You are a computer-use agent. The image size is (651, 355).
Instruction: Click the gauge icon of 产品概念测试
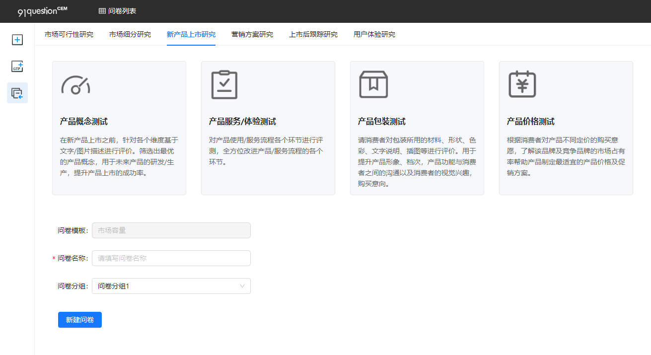tap(75, 85)
